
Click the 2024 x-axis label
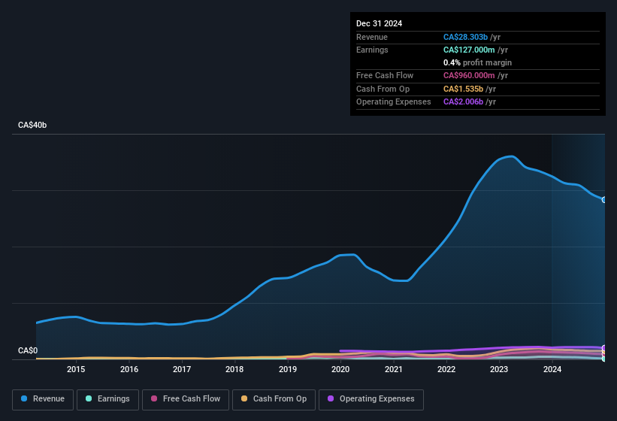pos(552,369)
